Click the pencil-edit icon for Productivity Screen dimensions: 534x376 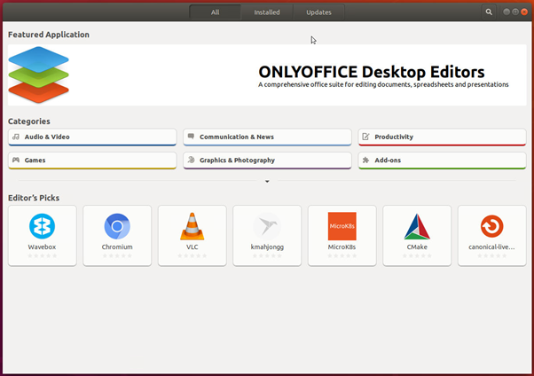click(365, 137)
